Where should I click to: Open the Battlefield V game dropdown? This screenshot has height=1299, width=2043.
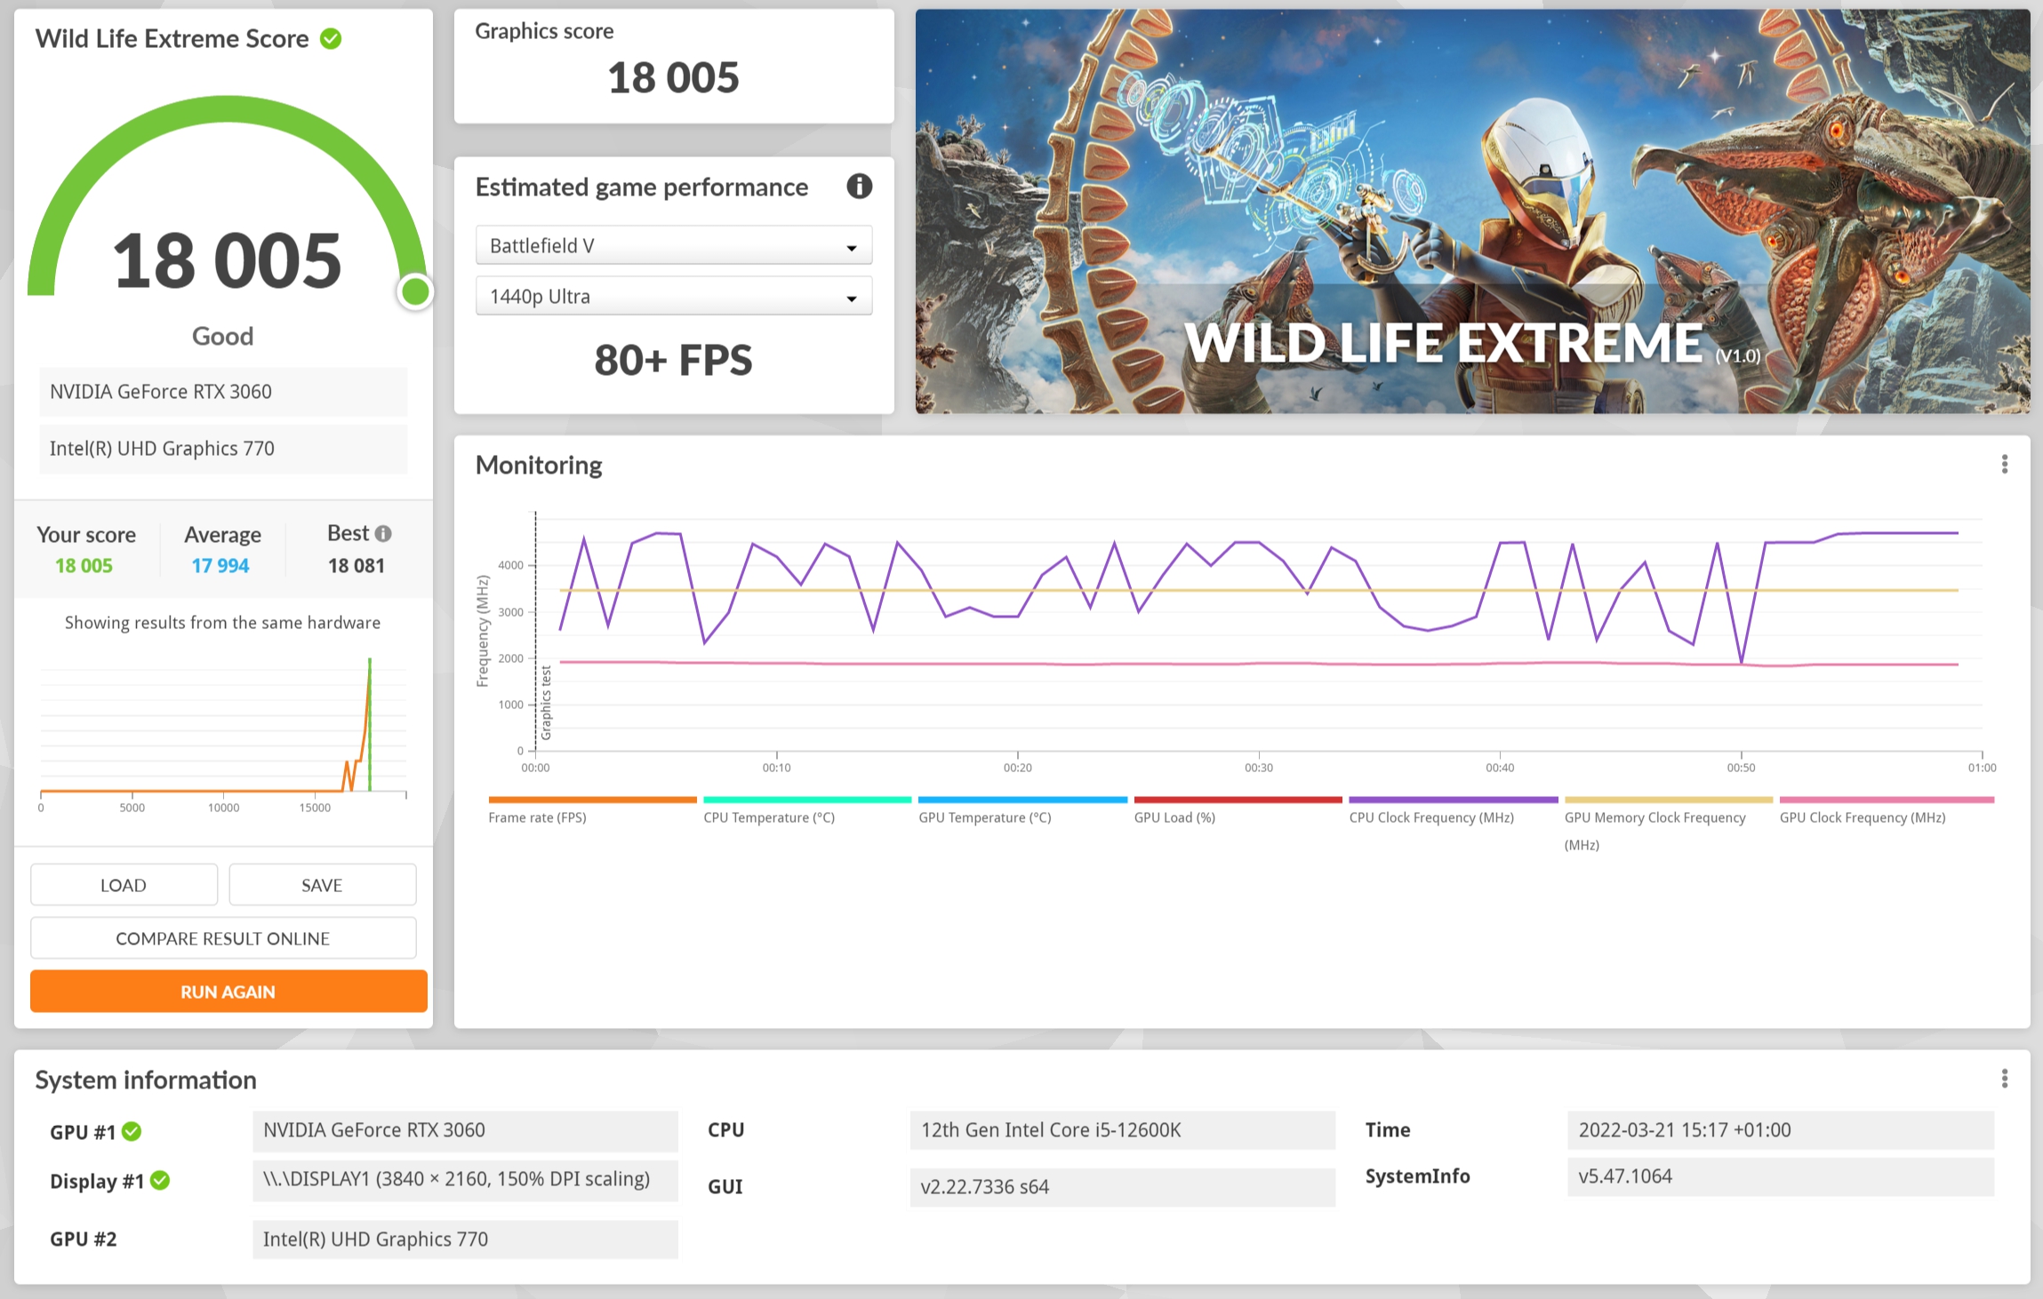tap(674, 245)
